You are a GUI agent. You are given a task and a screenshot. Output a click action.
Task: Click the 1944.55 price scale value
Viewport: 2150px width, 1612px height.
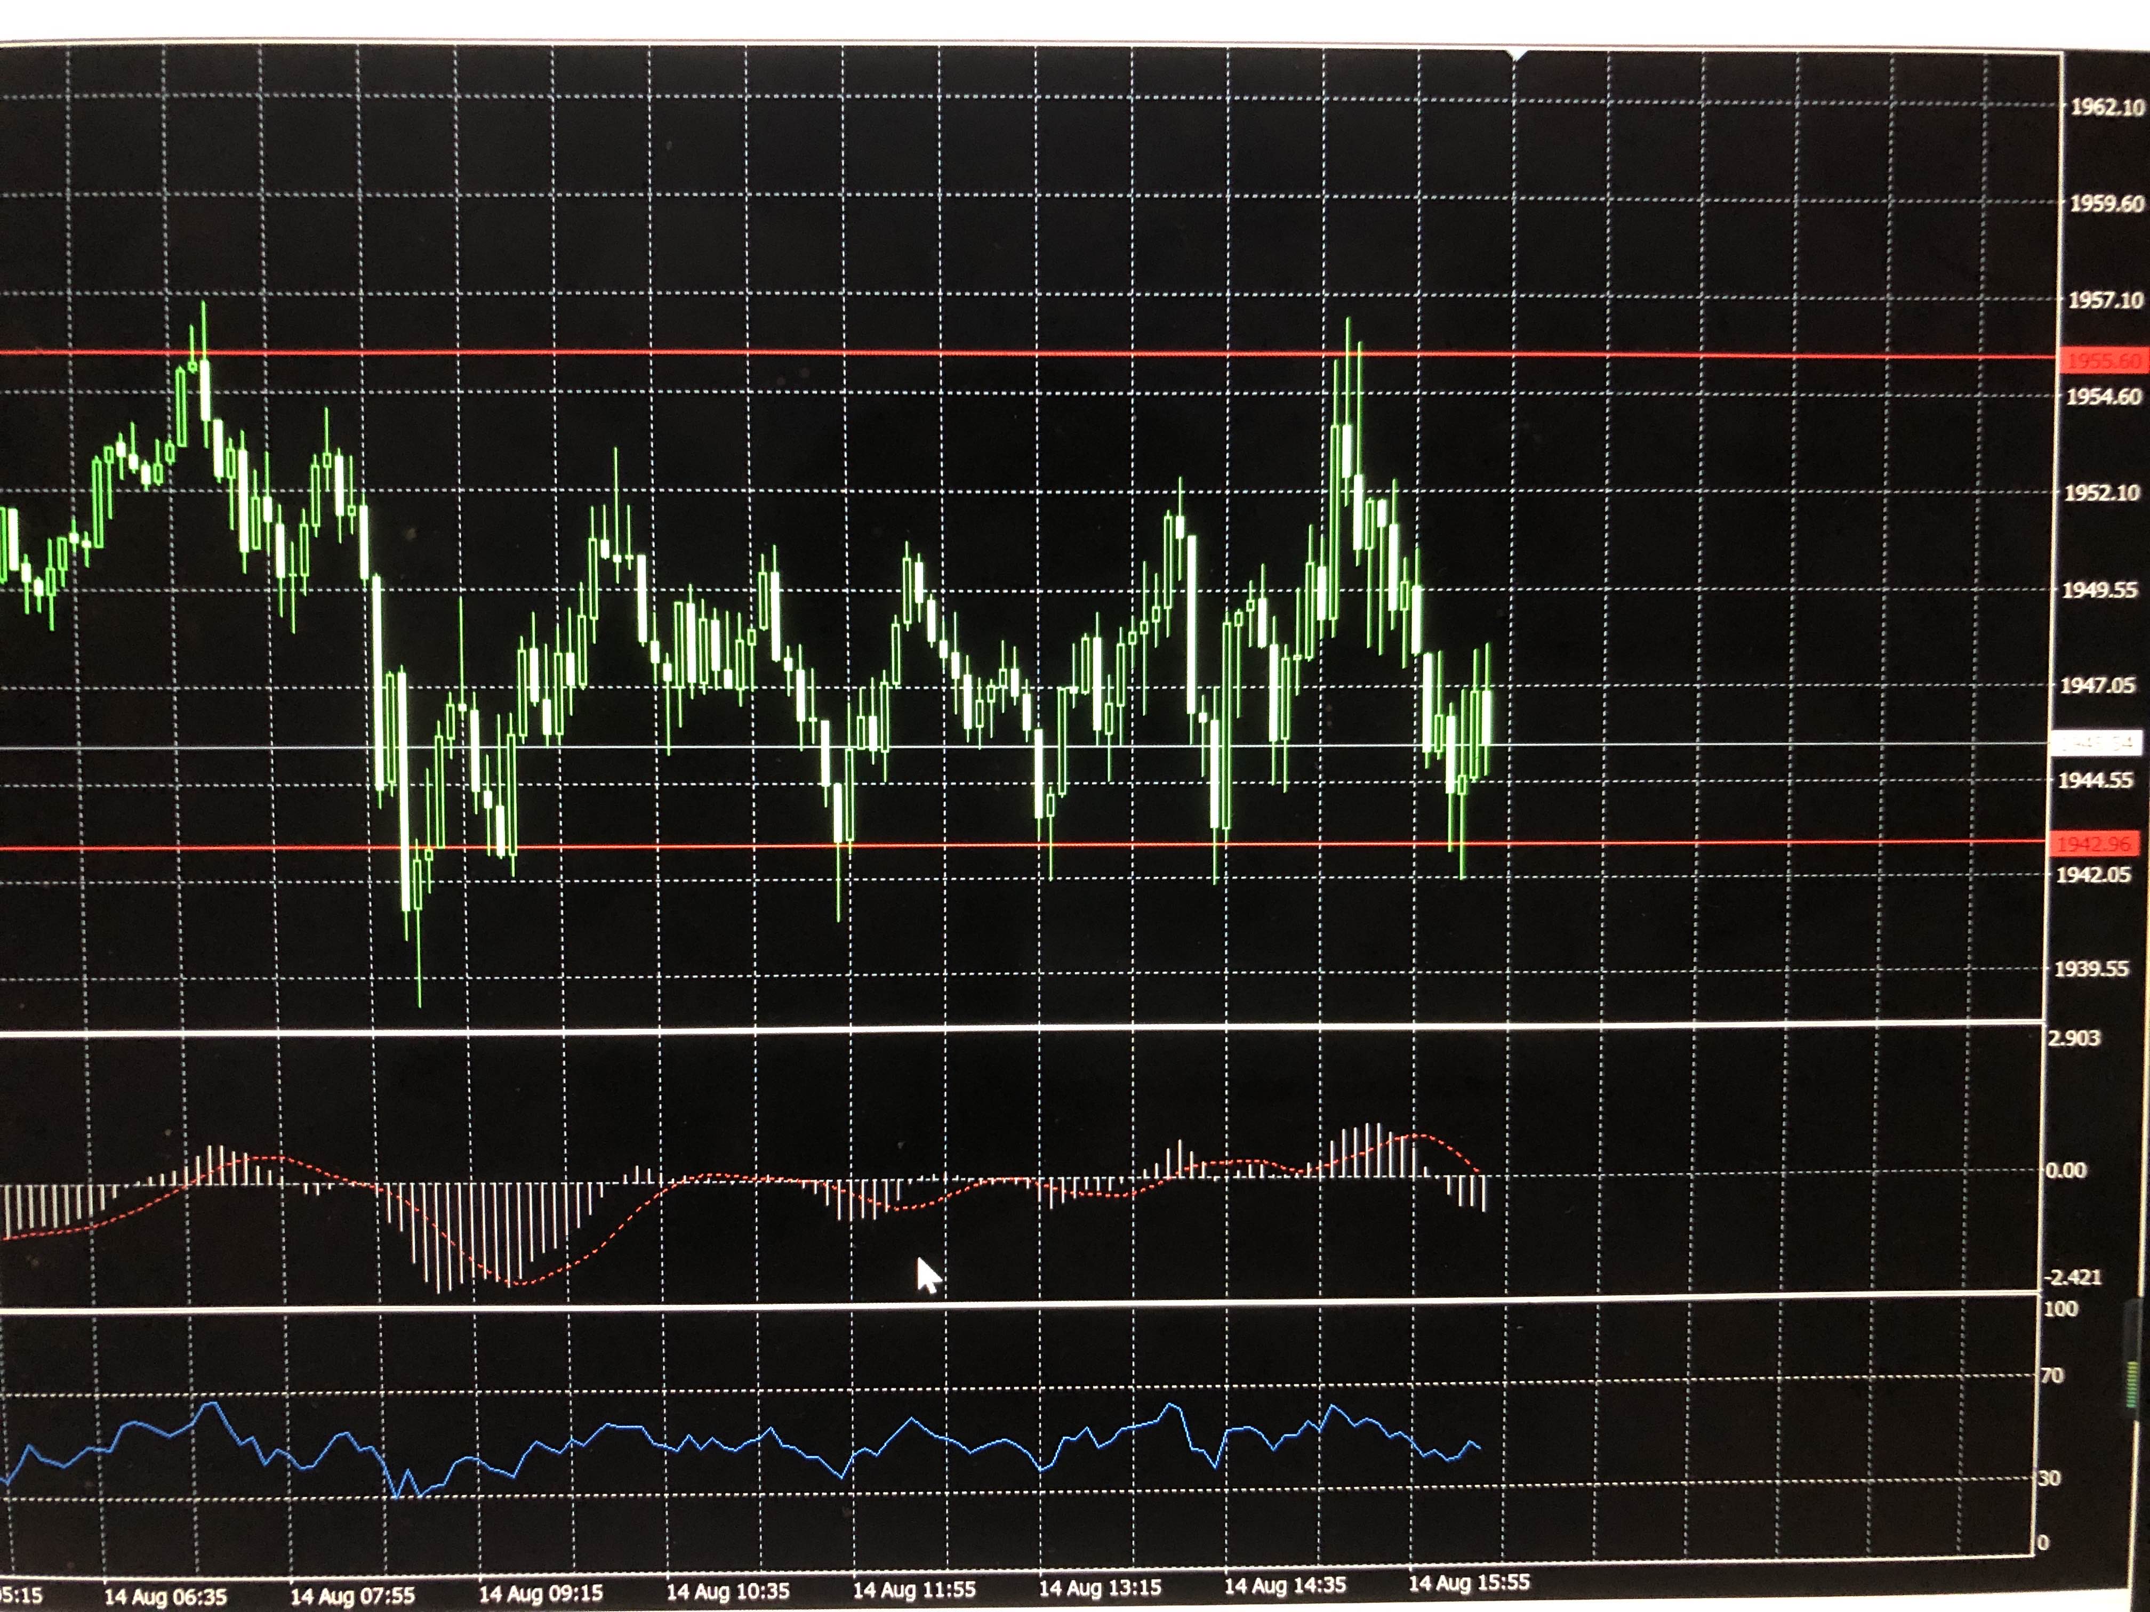pos(2096,780)
